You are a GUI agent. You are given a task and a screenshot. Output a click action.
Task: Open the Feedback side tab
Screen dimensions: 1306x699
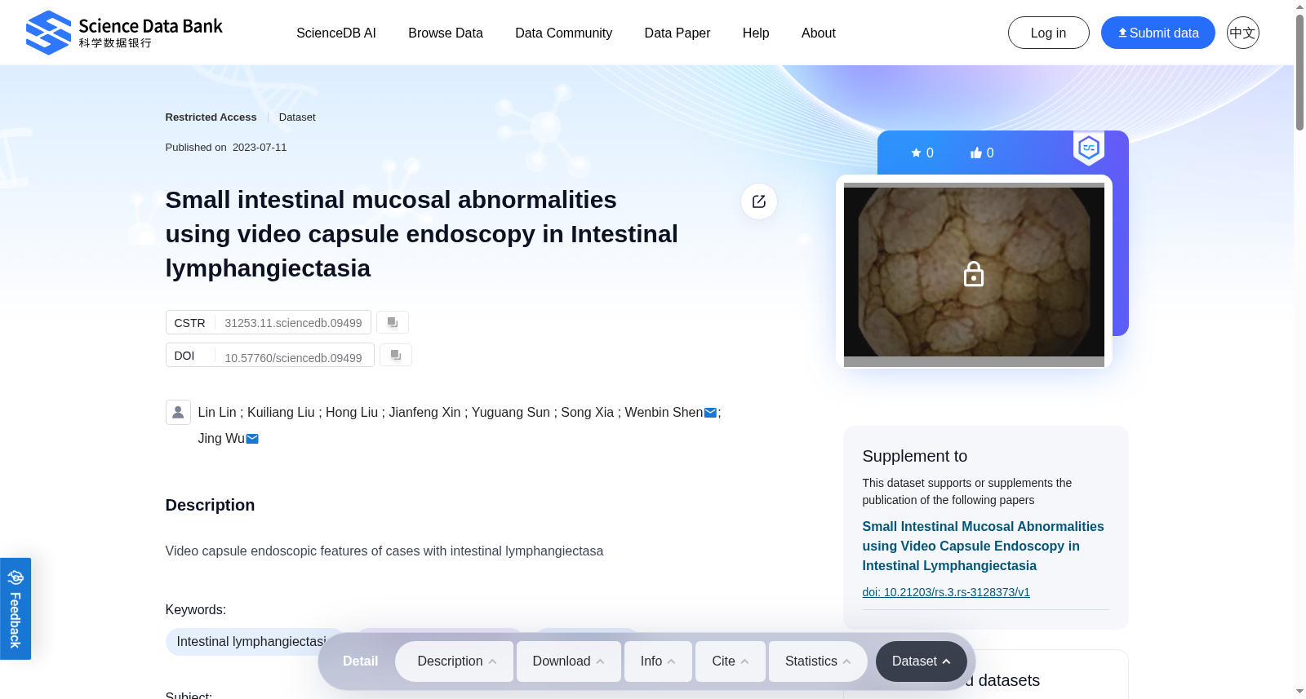(16, 608)
